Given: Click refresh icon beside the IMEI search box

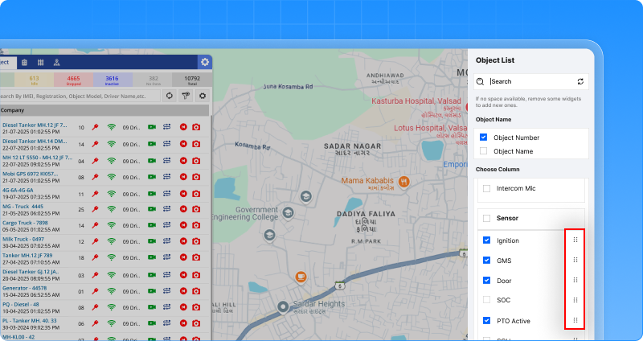Looking at the screenshot, I should (x=170, y=96).
